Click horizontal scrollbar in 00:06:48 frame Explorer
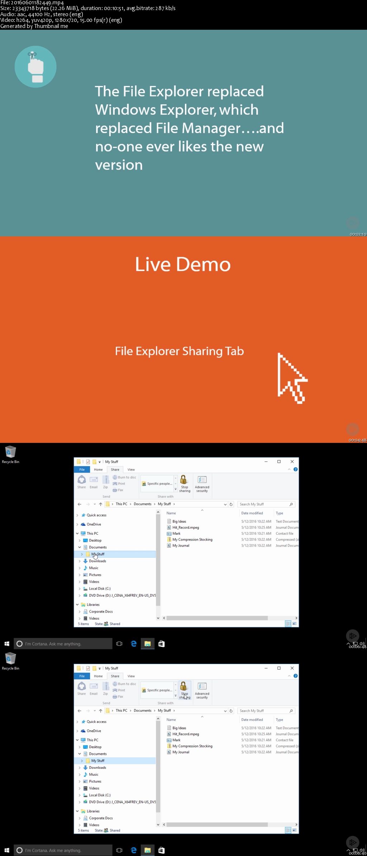The image size is (367, 856). (217, 618)
